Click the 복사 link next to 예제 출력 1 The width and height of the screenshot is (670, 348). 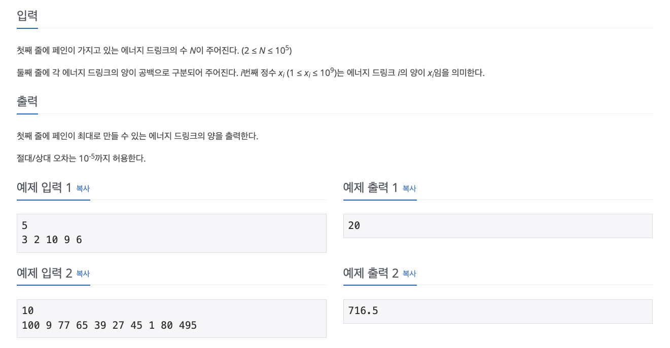tap(409, 188)
